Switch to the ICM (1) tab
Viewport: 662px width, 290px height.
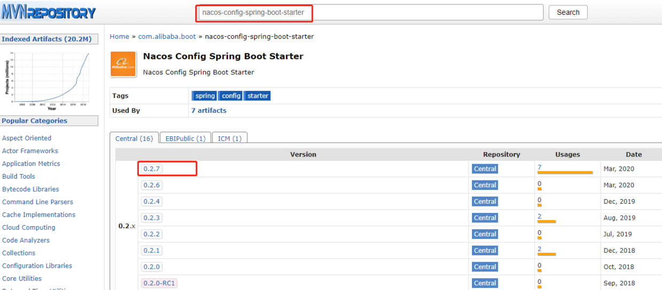tap(230, 138)
